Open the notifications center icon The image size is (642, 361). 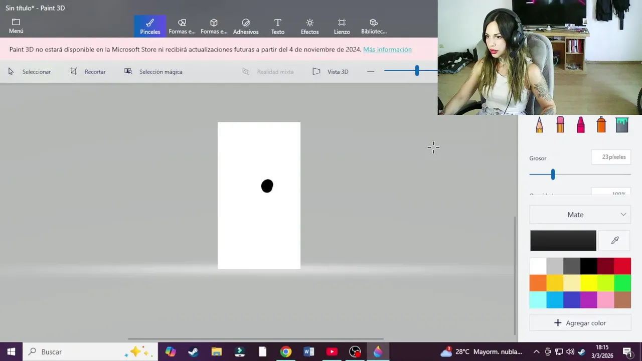pos(627,352)
